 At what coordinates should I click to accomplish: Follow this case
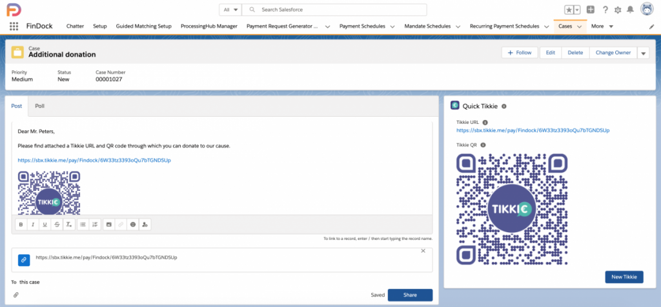(x=520, y=53)
